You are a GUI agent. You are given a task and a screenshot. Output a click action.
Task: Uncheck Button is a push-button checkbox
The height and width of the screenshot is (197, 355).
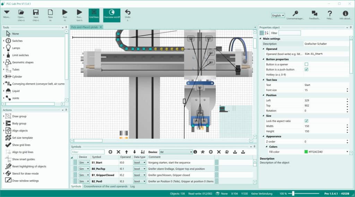(306, 70)
